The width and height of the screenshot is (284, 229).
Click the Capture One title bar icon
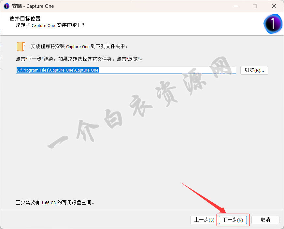click(x=6, y=6)
